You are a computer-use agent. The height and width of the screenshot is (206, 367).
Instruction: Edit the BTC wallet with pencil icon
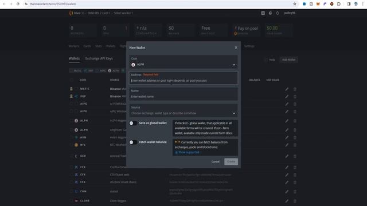point(287,145)
